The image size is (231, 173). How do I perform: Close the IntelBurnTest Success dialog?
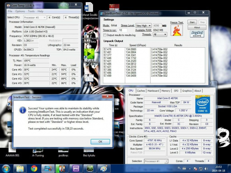click(x=107, y=96)
